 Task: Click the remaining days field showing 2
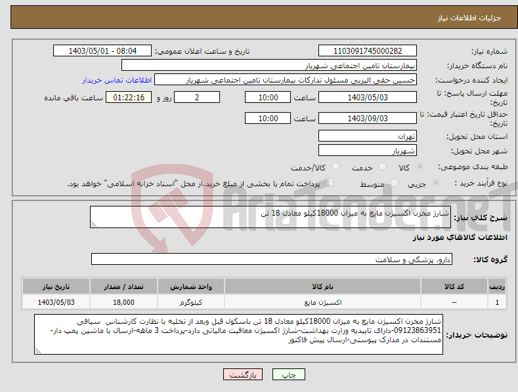click(x=197, y=97)
